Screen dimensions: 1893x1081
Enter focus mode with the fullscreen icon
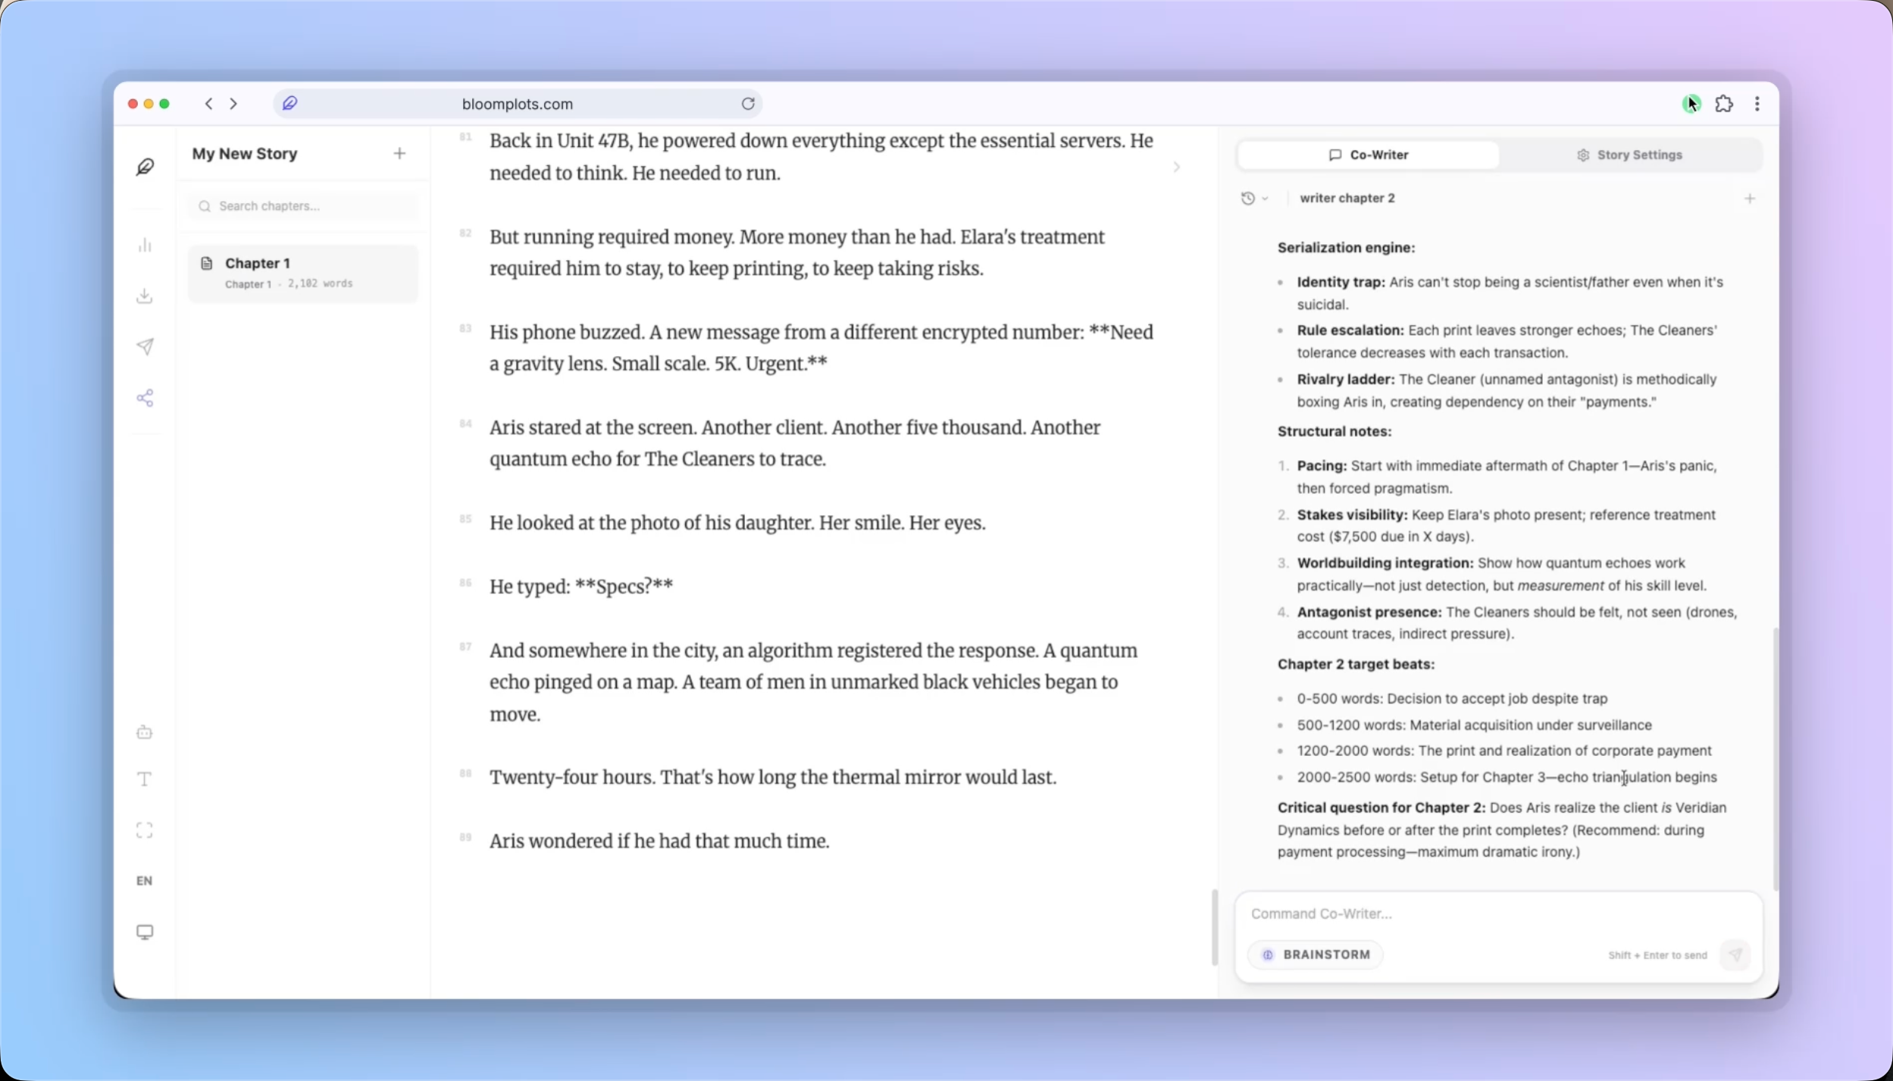tap(145, 829)
